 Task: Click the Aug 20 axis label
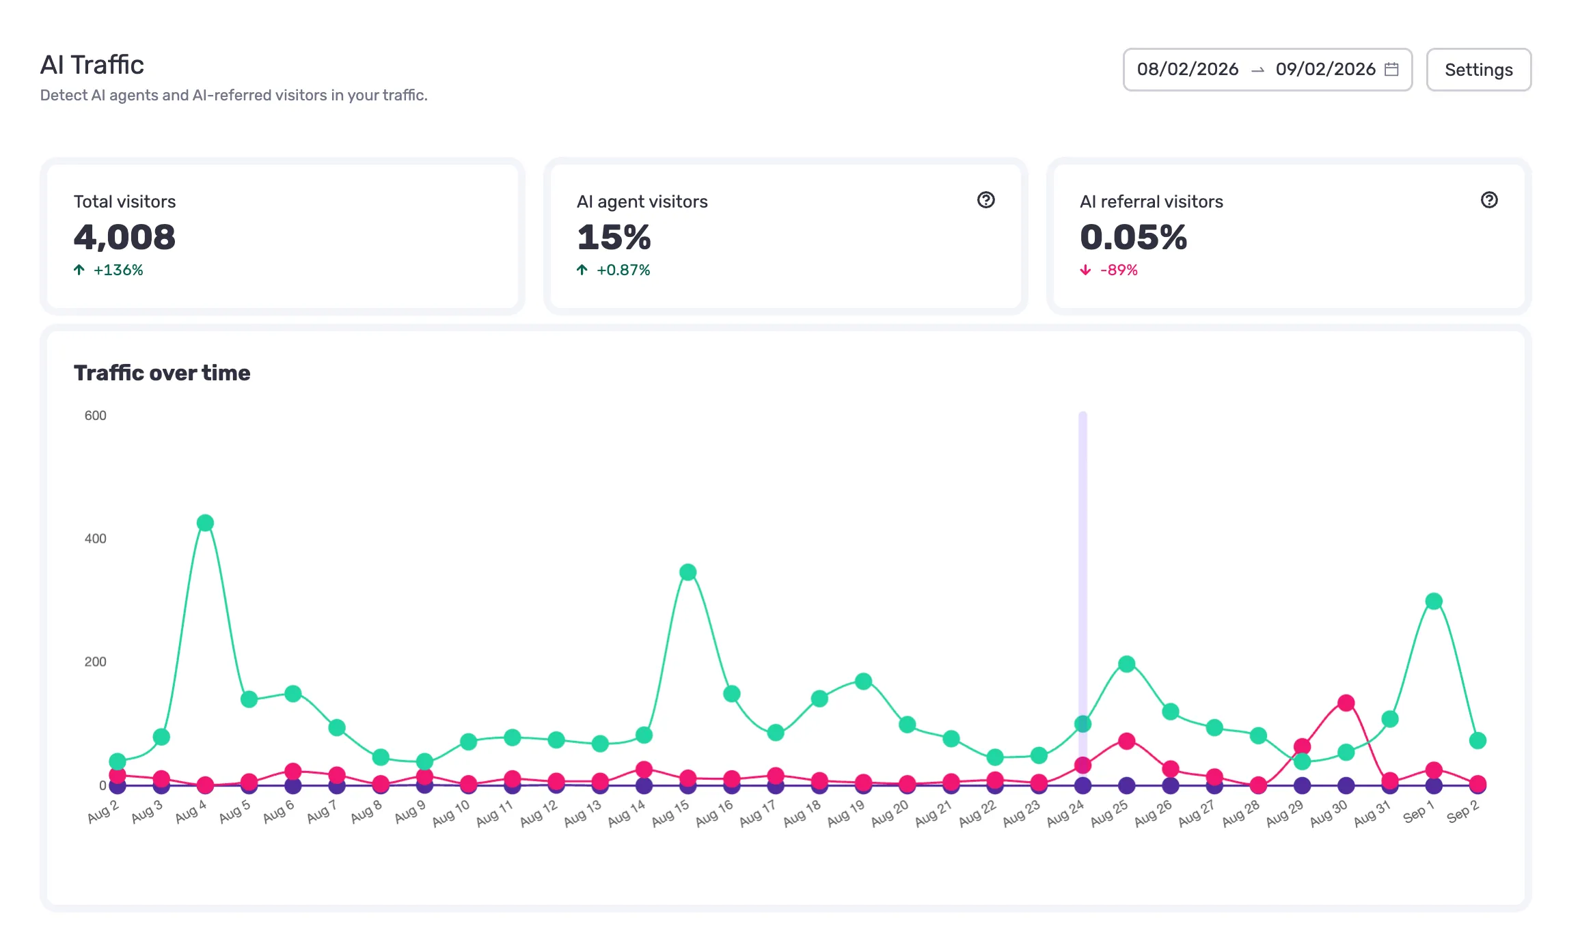point(890,814)
